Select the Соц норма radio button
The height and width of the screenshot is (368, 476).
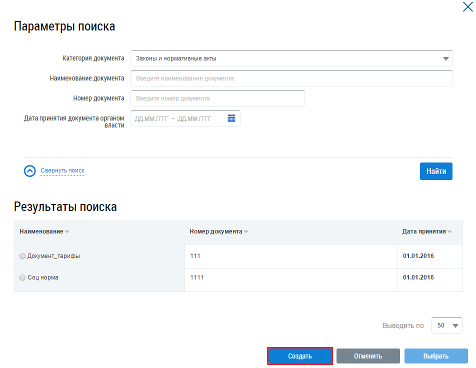[x=22, y=277]
